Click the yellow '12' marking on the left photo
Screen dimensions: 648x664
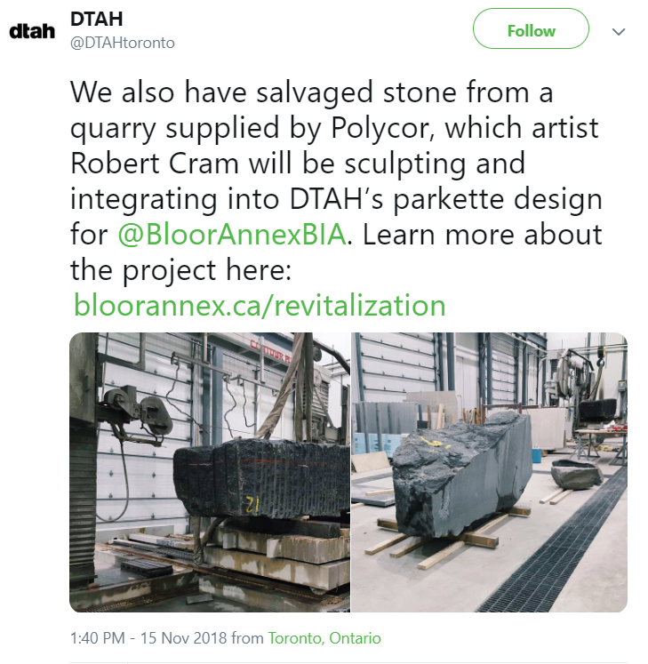(x=252, y=504)
